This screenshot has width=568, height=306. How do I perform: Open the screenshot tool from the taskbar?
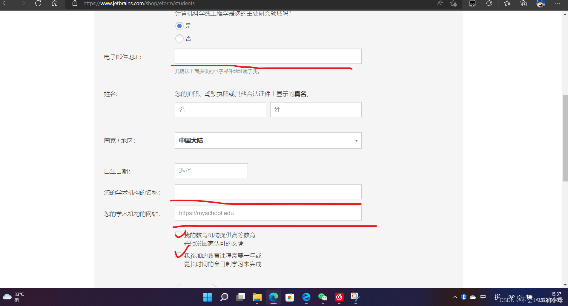(x=355, y=297)
